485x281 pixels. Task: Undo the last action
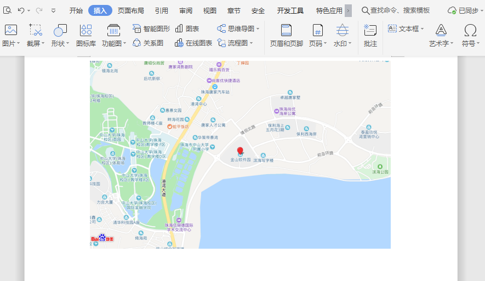[21, 10]
